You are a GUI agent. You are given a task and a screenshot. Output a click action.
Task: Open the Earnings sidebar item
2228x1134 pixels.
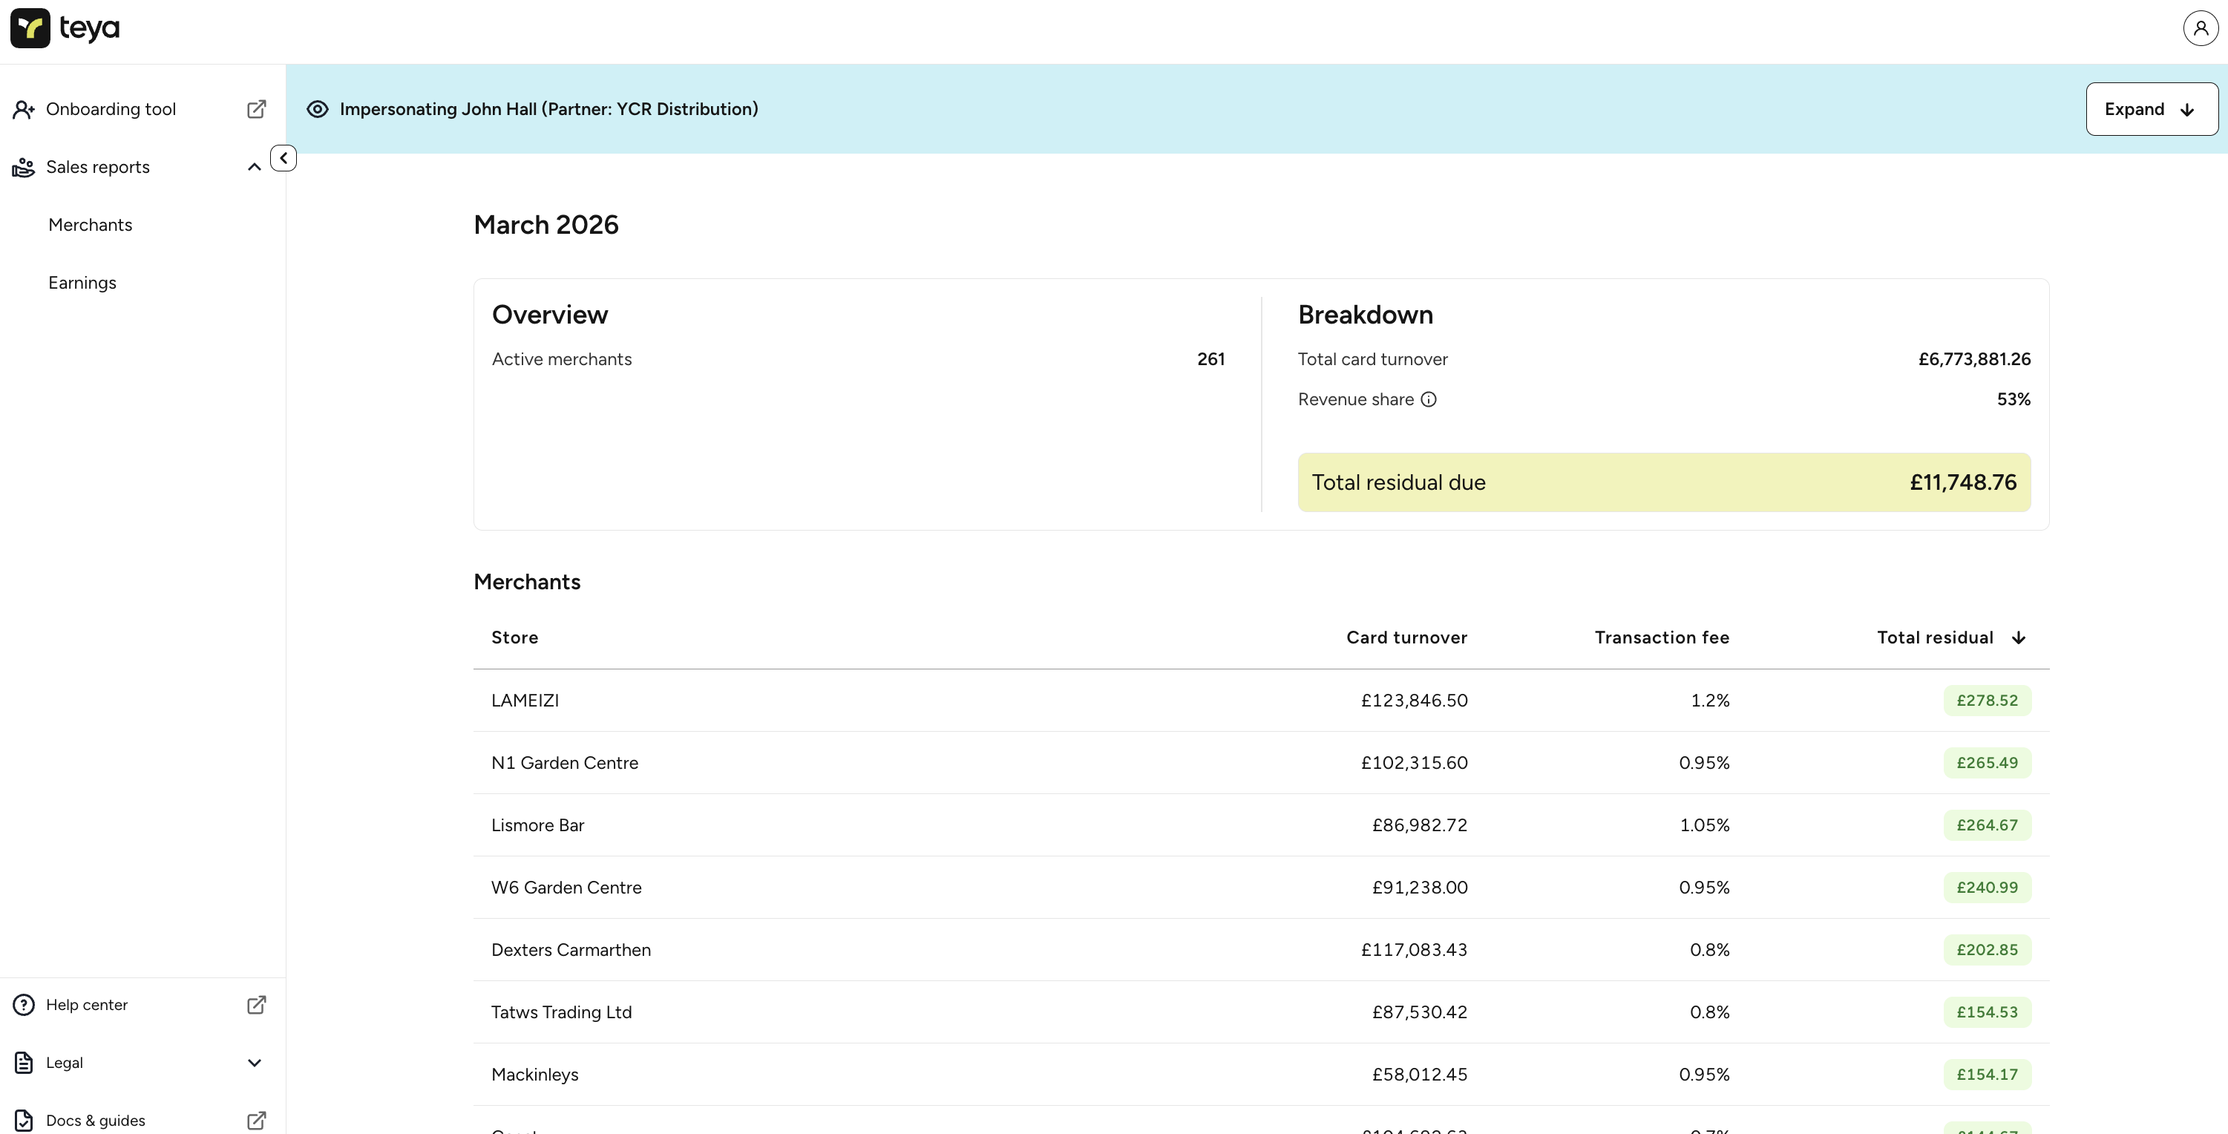(82, 283)
